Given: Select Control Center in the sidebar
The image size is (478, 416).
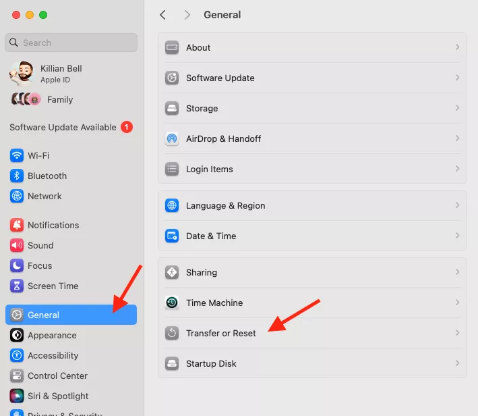Looking at the screenshot, I should tap(71, 375).
